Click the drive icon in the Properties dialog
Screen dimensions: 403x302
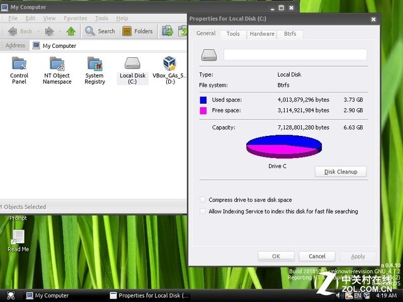[209, 55]
